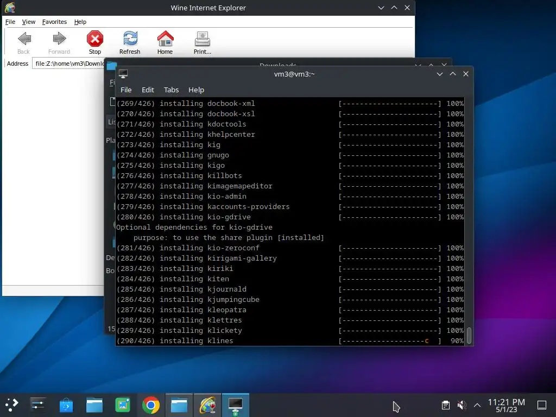The height and width of the screenshot is (417, 556).
Task: Click the 'installing docbook-xml' terminal line
Action: [x=290, y=104]
